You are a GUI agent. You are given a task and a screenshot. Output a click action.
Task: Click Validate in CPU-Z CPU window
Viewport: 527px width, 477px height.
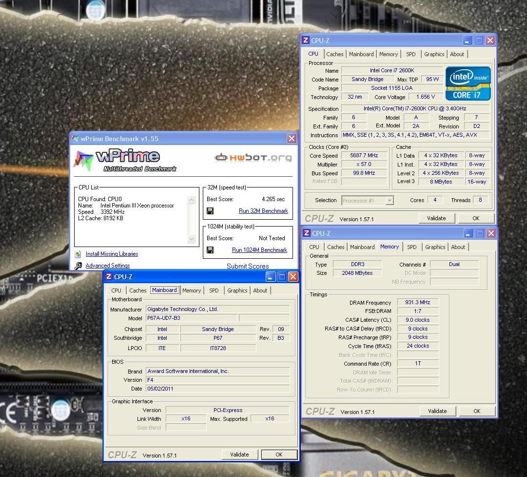437,218
